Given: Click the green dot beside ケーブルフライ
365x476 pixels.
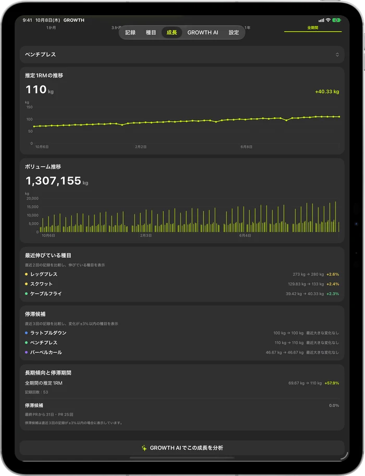Looking at the screenshot, I should click(x=26, y=294).
